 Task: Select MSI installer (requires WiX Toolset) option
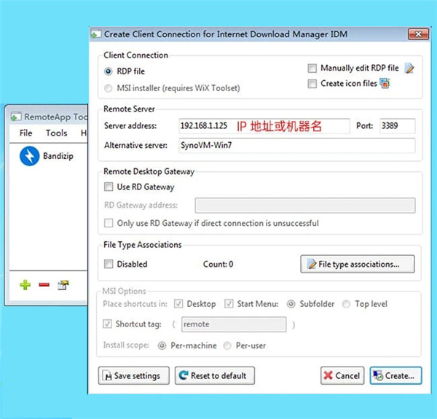click(x=108, y=88)
